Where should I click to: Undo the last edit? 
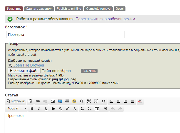113,108
